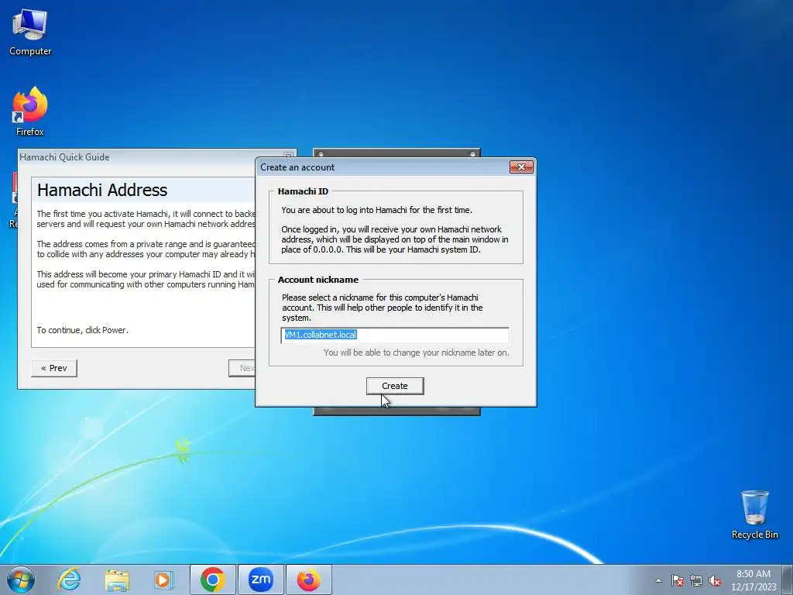The image size is (793, 595).
Task: Switch to Google Chrome in taskbar
Action: point(212,580)
